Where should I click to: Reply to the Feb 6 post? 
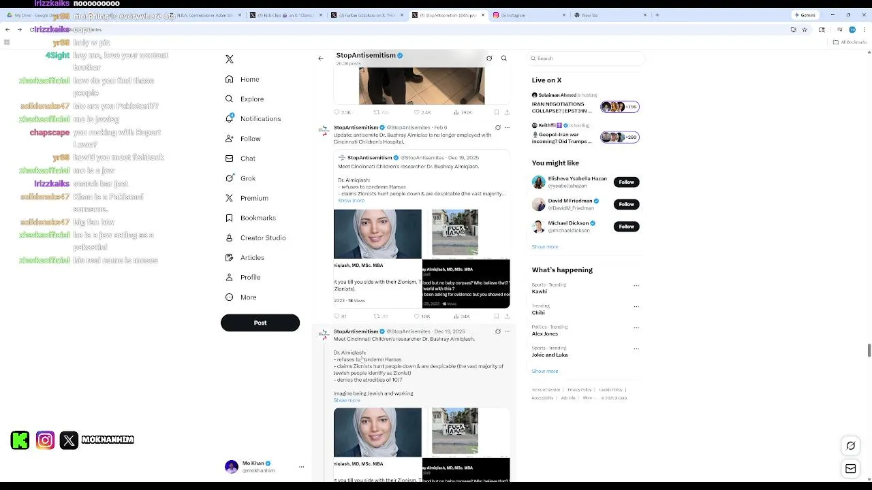click(340, 316)
